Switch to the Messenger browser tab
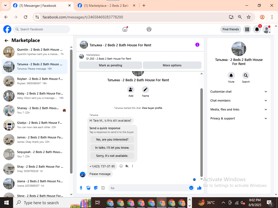 point(42,6)
